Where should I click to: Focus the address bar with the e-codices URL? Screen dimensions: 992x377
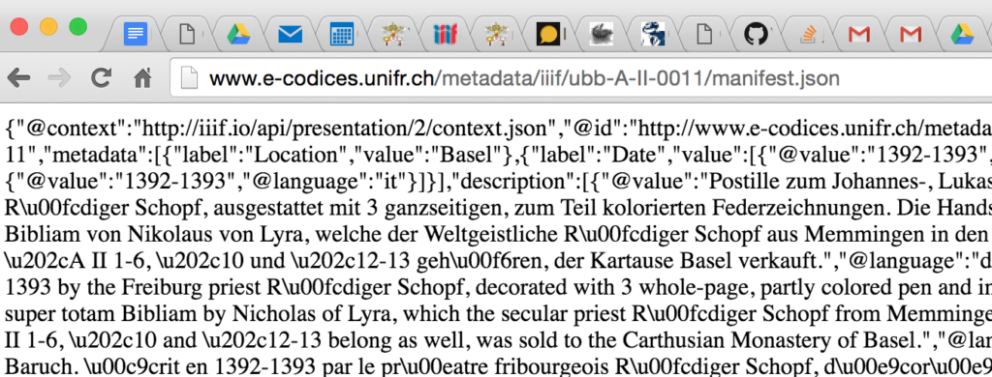click(582, 78)
